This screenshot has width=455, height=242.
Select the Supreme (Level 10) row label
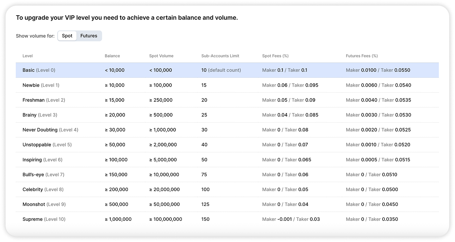[44, 219]
